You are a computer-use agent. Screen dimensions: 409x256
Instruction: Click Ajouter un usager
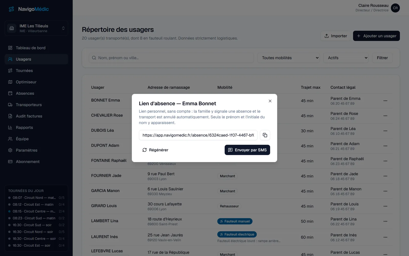coord(376,36)
